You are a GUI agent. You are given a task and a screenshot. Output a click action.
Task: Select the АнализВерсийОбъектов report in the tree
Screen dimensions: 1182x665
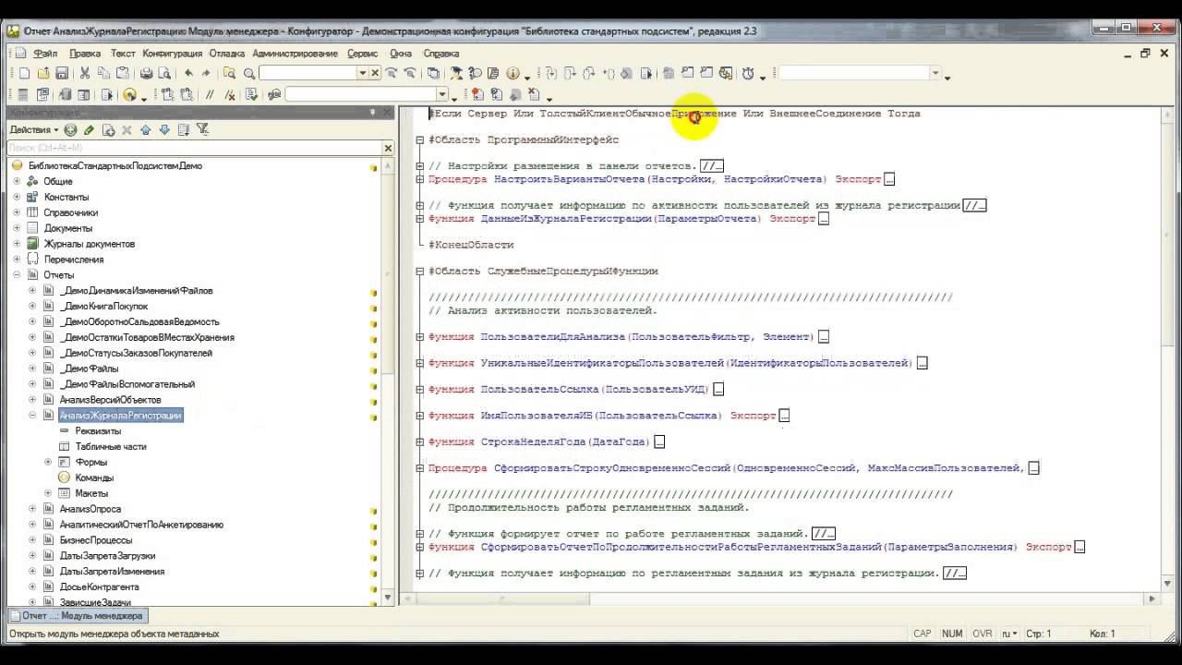pos(110,400)
